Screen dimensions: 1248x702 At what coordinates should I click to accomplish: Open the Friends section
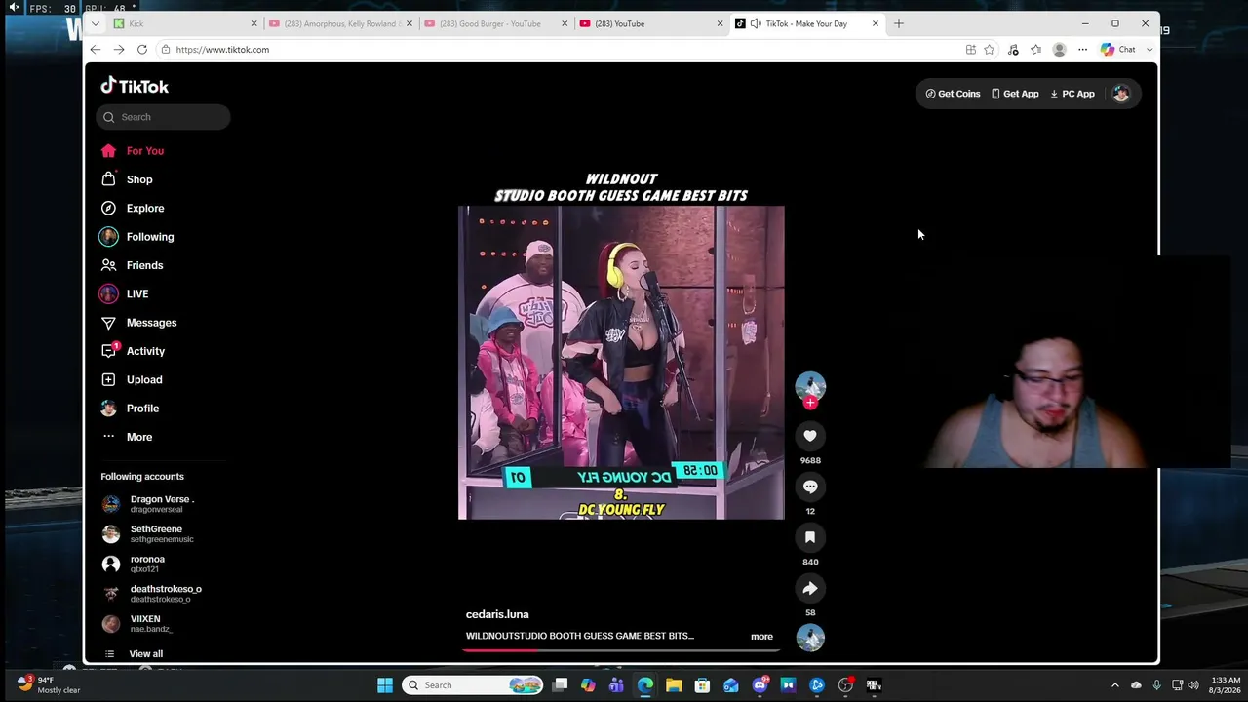(133, 265)
